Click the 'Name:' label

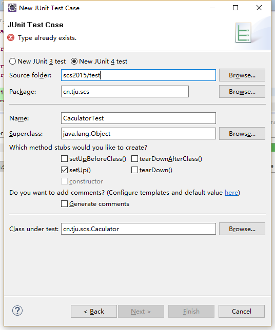[19, 118]
